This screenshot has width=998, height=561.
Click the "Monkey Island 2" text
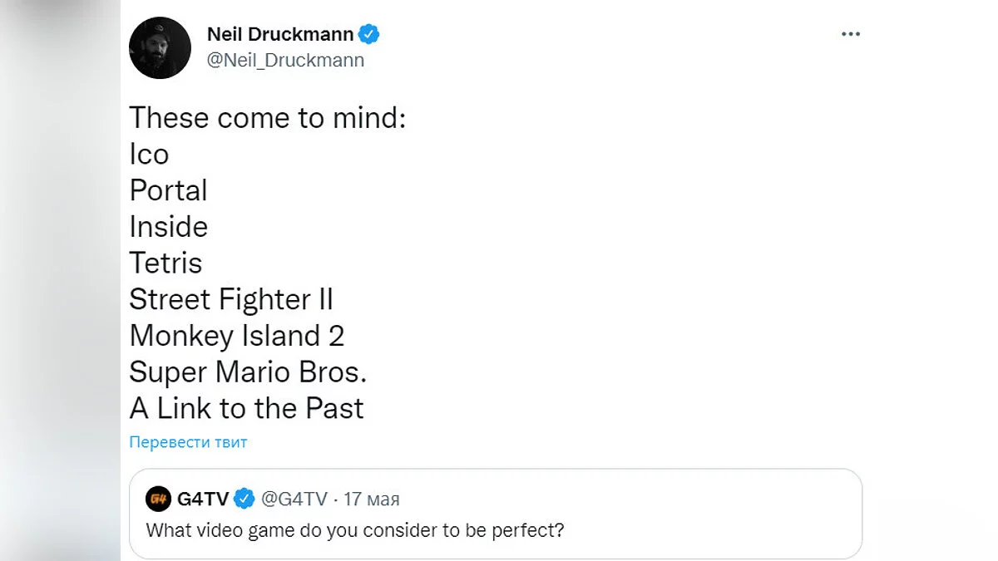[236, 336]
